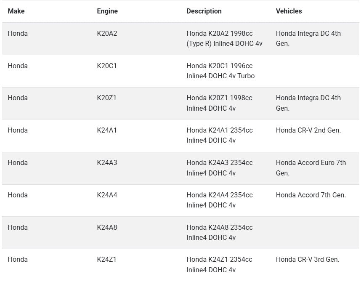Click the Description column header
The width and height of the screenshot is (361, 287).
pyautogui.click(x=204, y=11)
